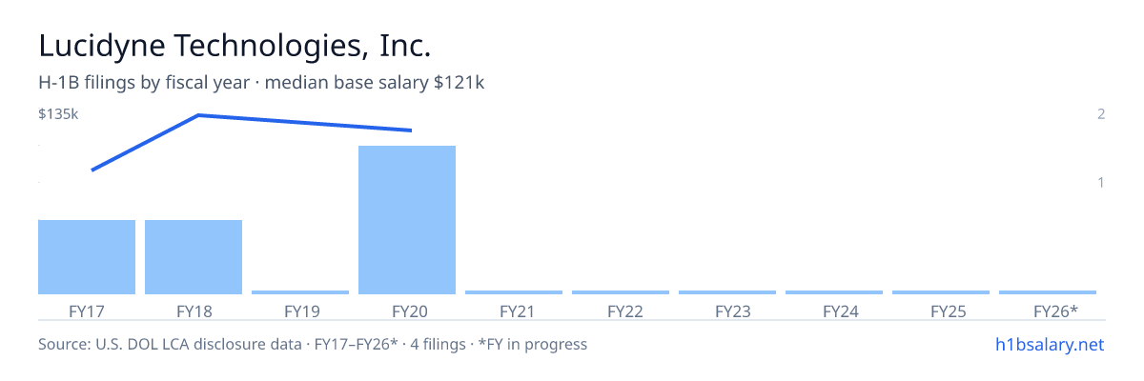Screen dimensions: 1144x381
Task: Click the FY21 stub bar
Action: (x=514, y=292)
